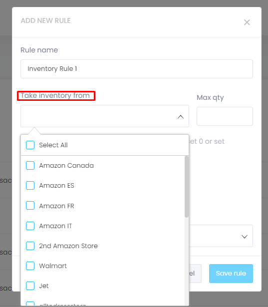Click the Save rule button

231,274
